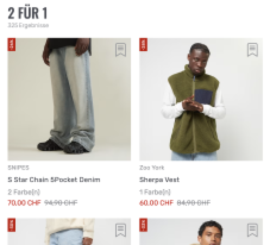Click the 2 Farbe(n) color options text
The image size is (270, 245).
(x=24, y=192)
